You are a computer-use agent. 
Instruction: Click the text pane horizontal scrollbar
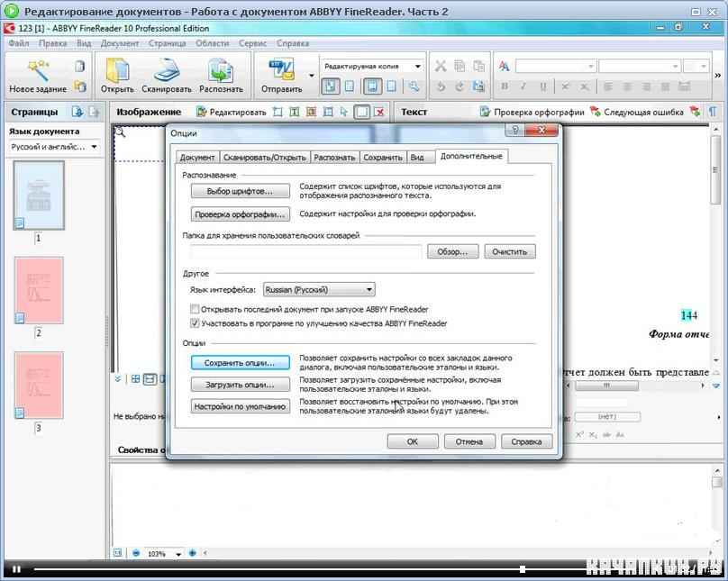coord(607,386)
